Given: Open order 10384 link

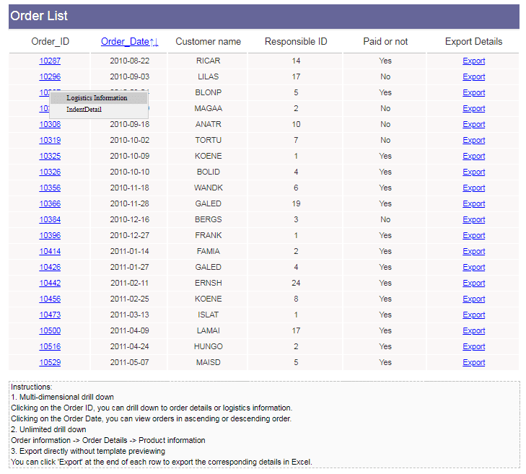Looking at the screenshot, I should 50,219.
